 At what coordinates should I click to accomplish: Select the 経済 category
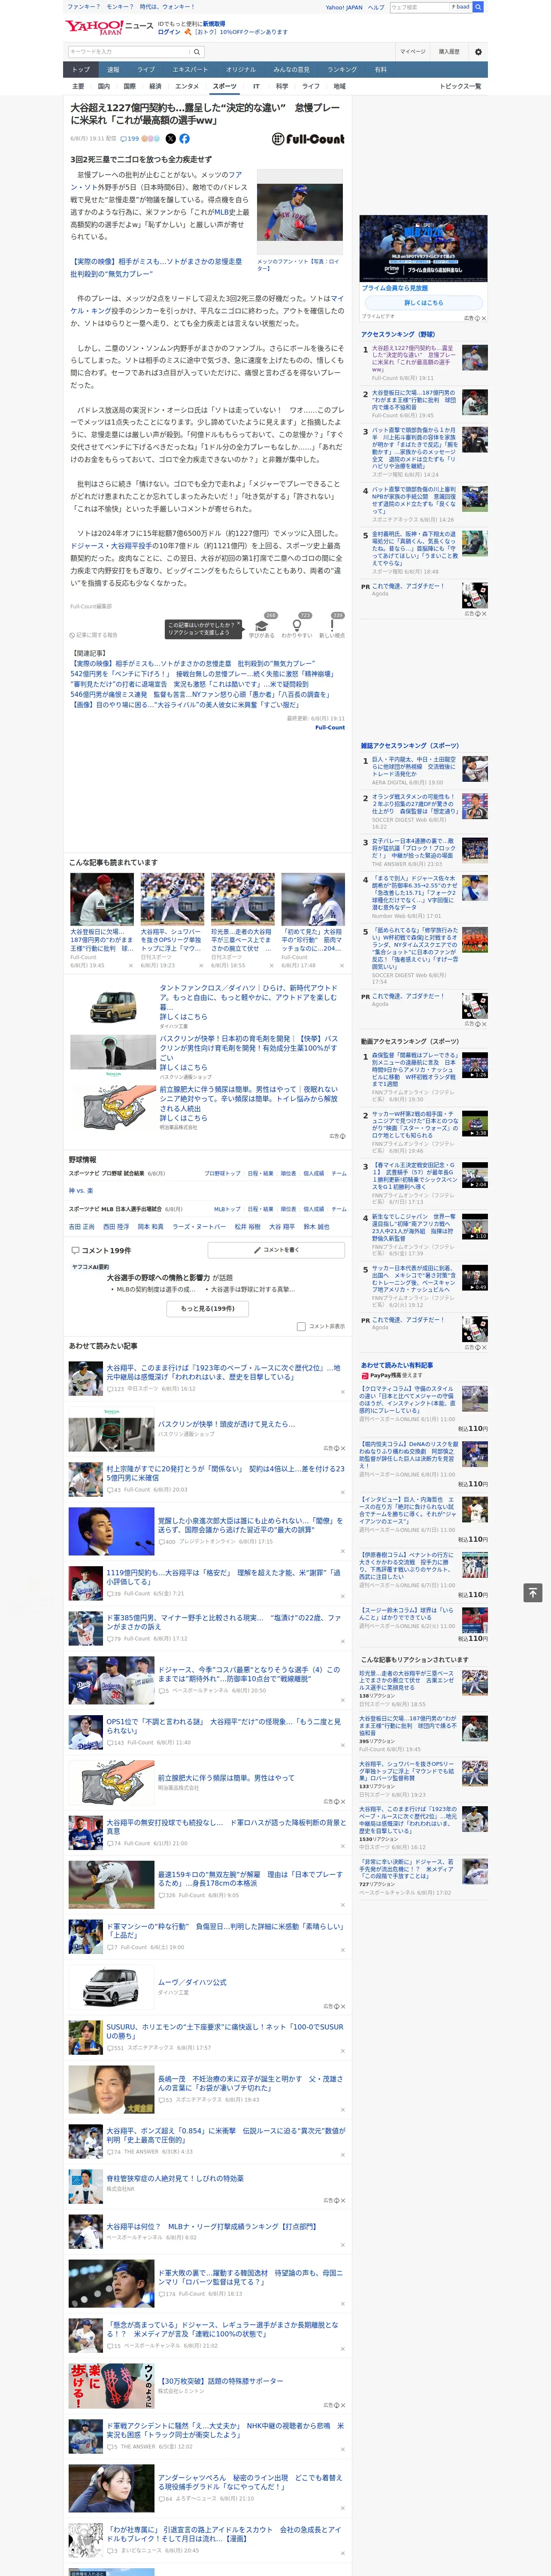[x=155, y=86]
